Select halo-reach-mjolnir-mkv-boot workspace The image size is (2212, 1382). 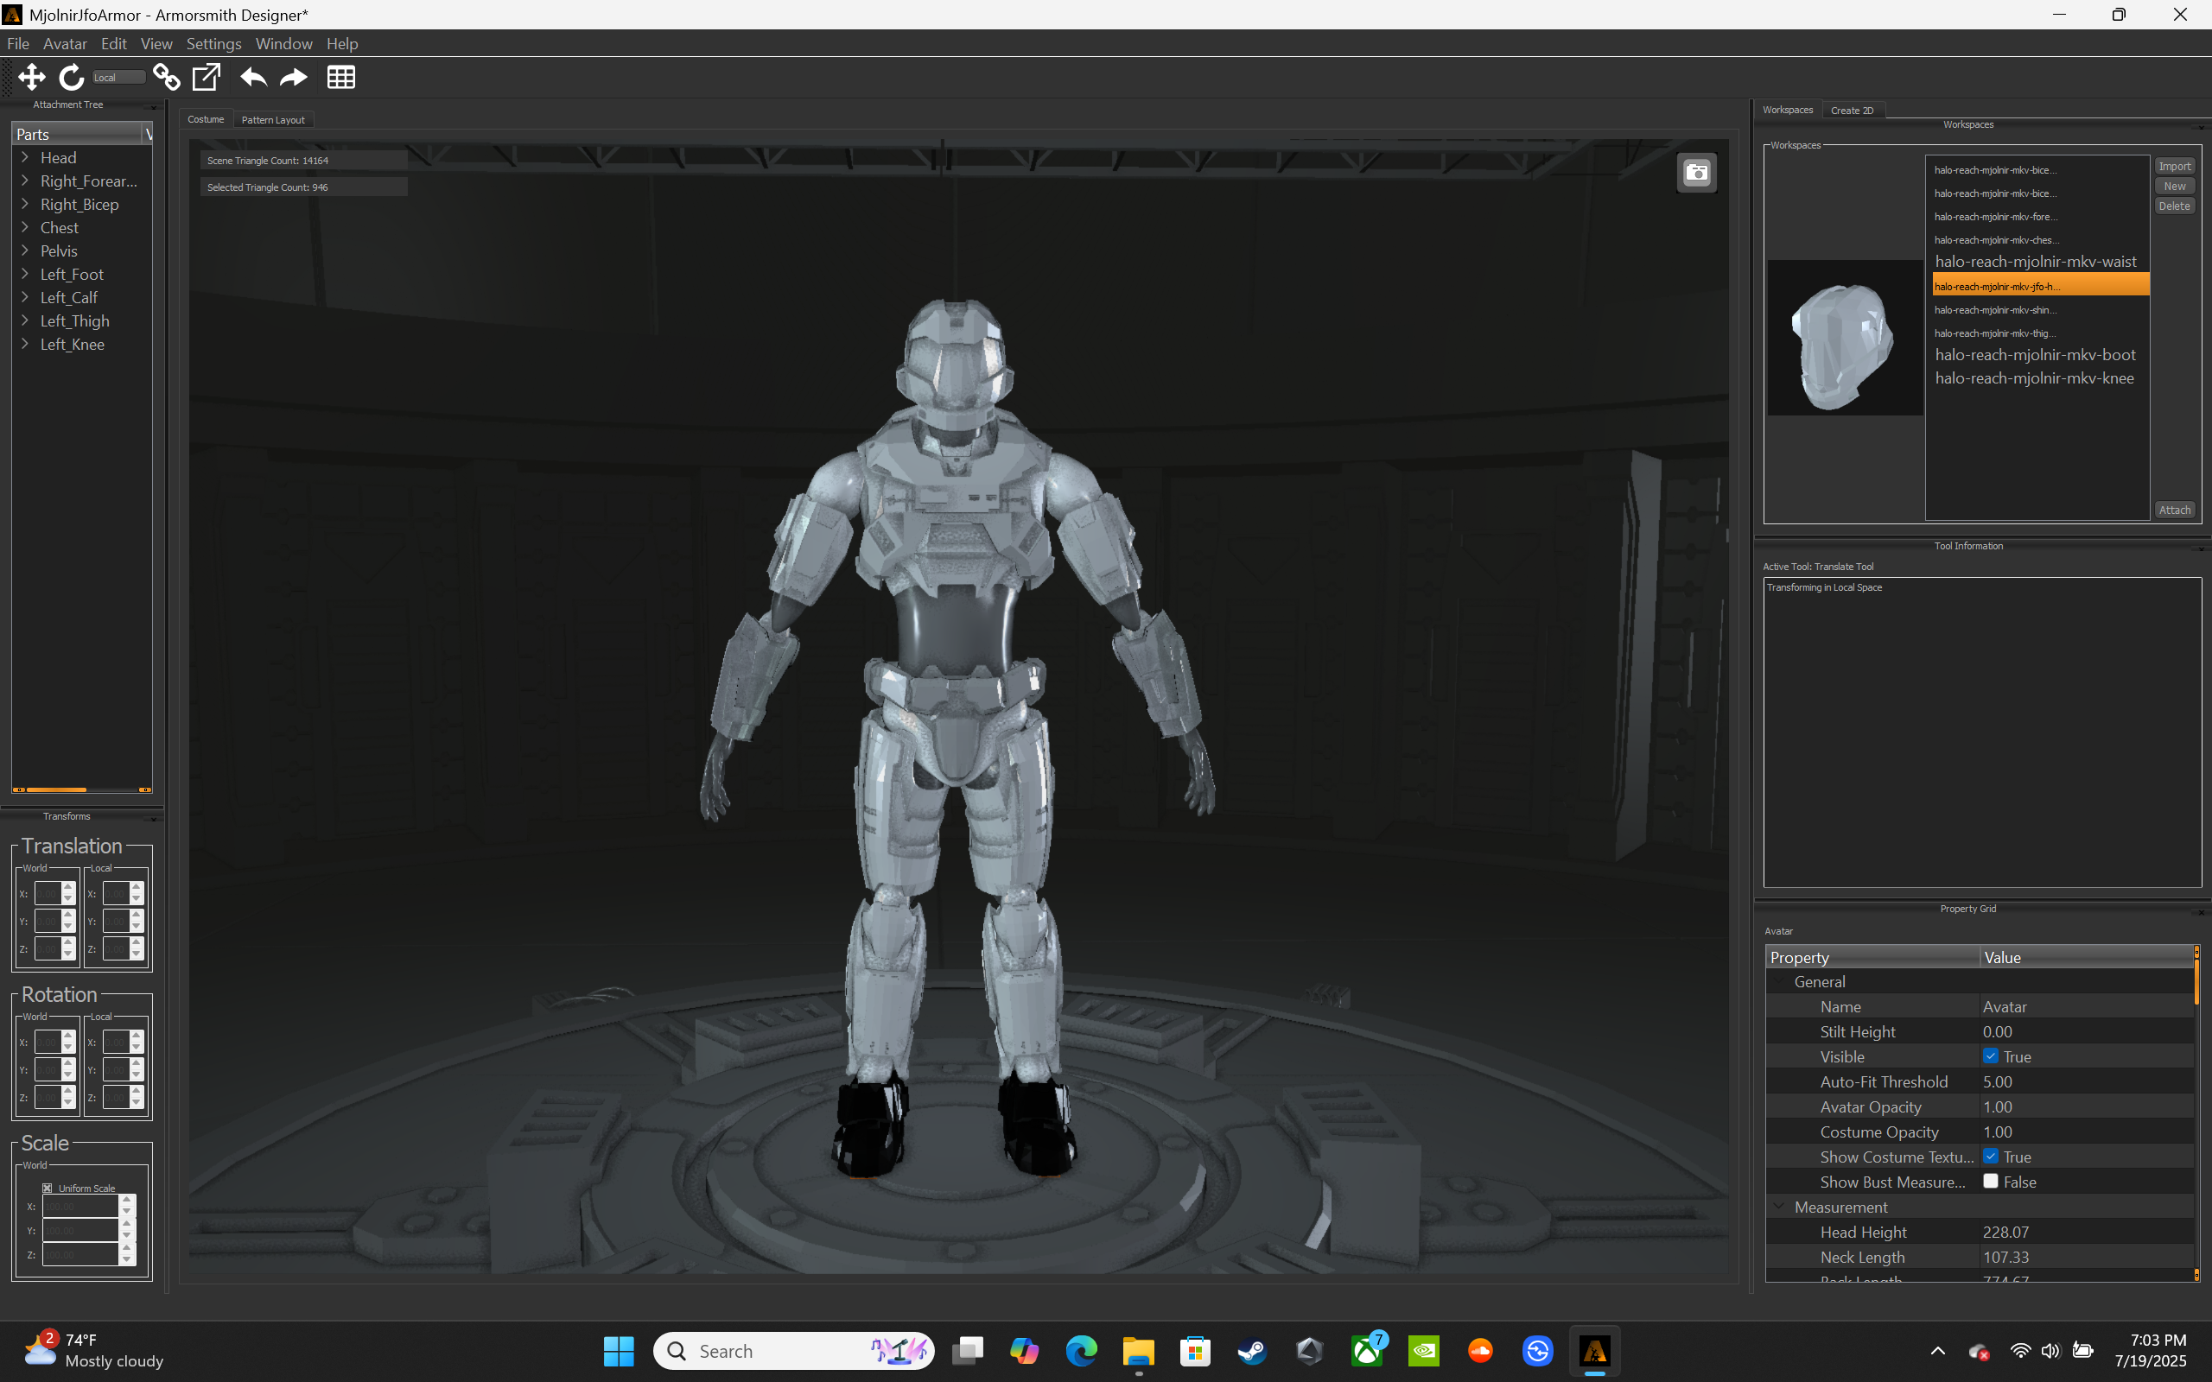(2036, 355)
